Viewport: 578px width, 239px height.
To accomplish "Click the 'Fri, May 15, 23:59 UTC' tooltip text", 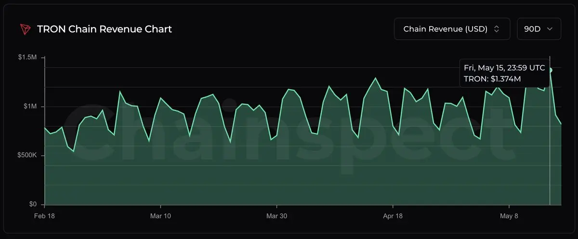I will pos(504,68).
